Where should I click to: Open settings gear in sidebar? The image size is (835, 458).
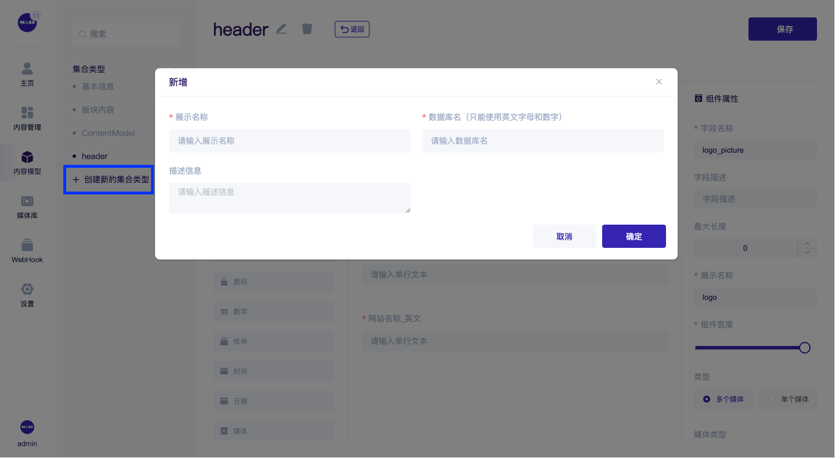[x=27, y=289]
